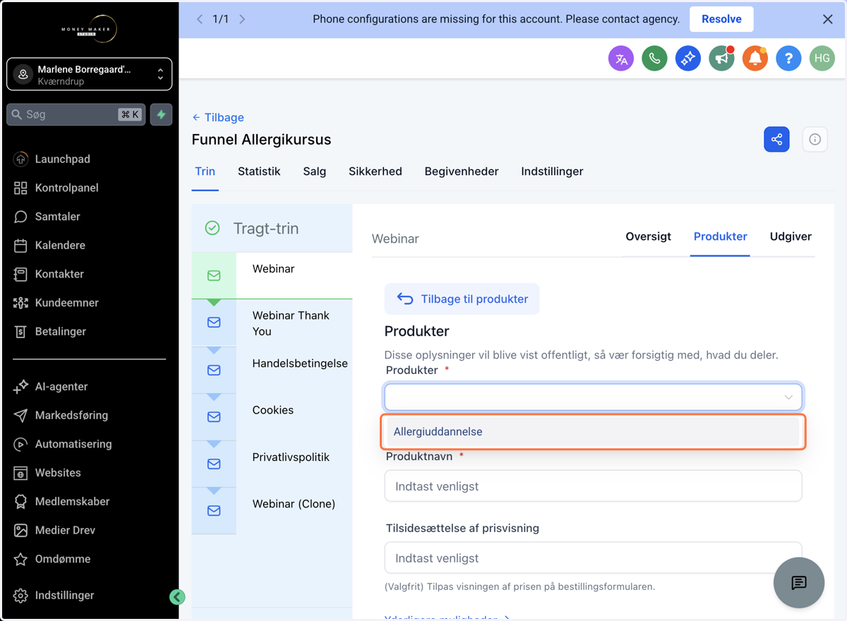Open the funnel Indstillinger tab
This screenshot has width=847, height=621.
(x=552, y=171)
